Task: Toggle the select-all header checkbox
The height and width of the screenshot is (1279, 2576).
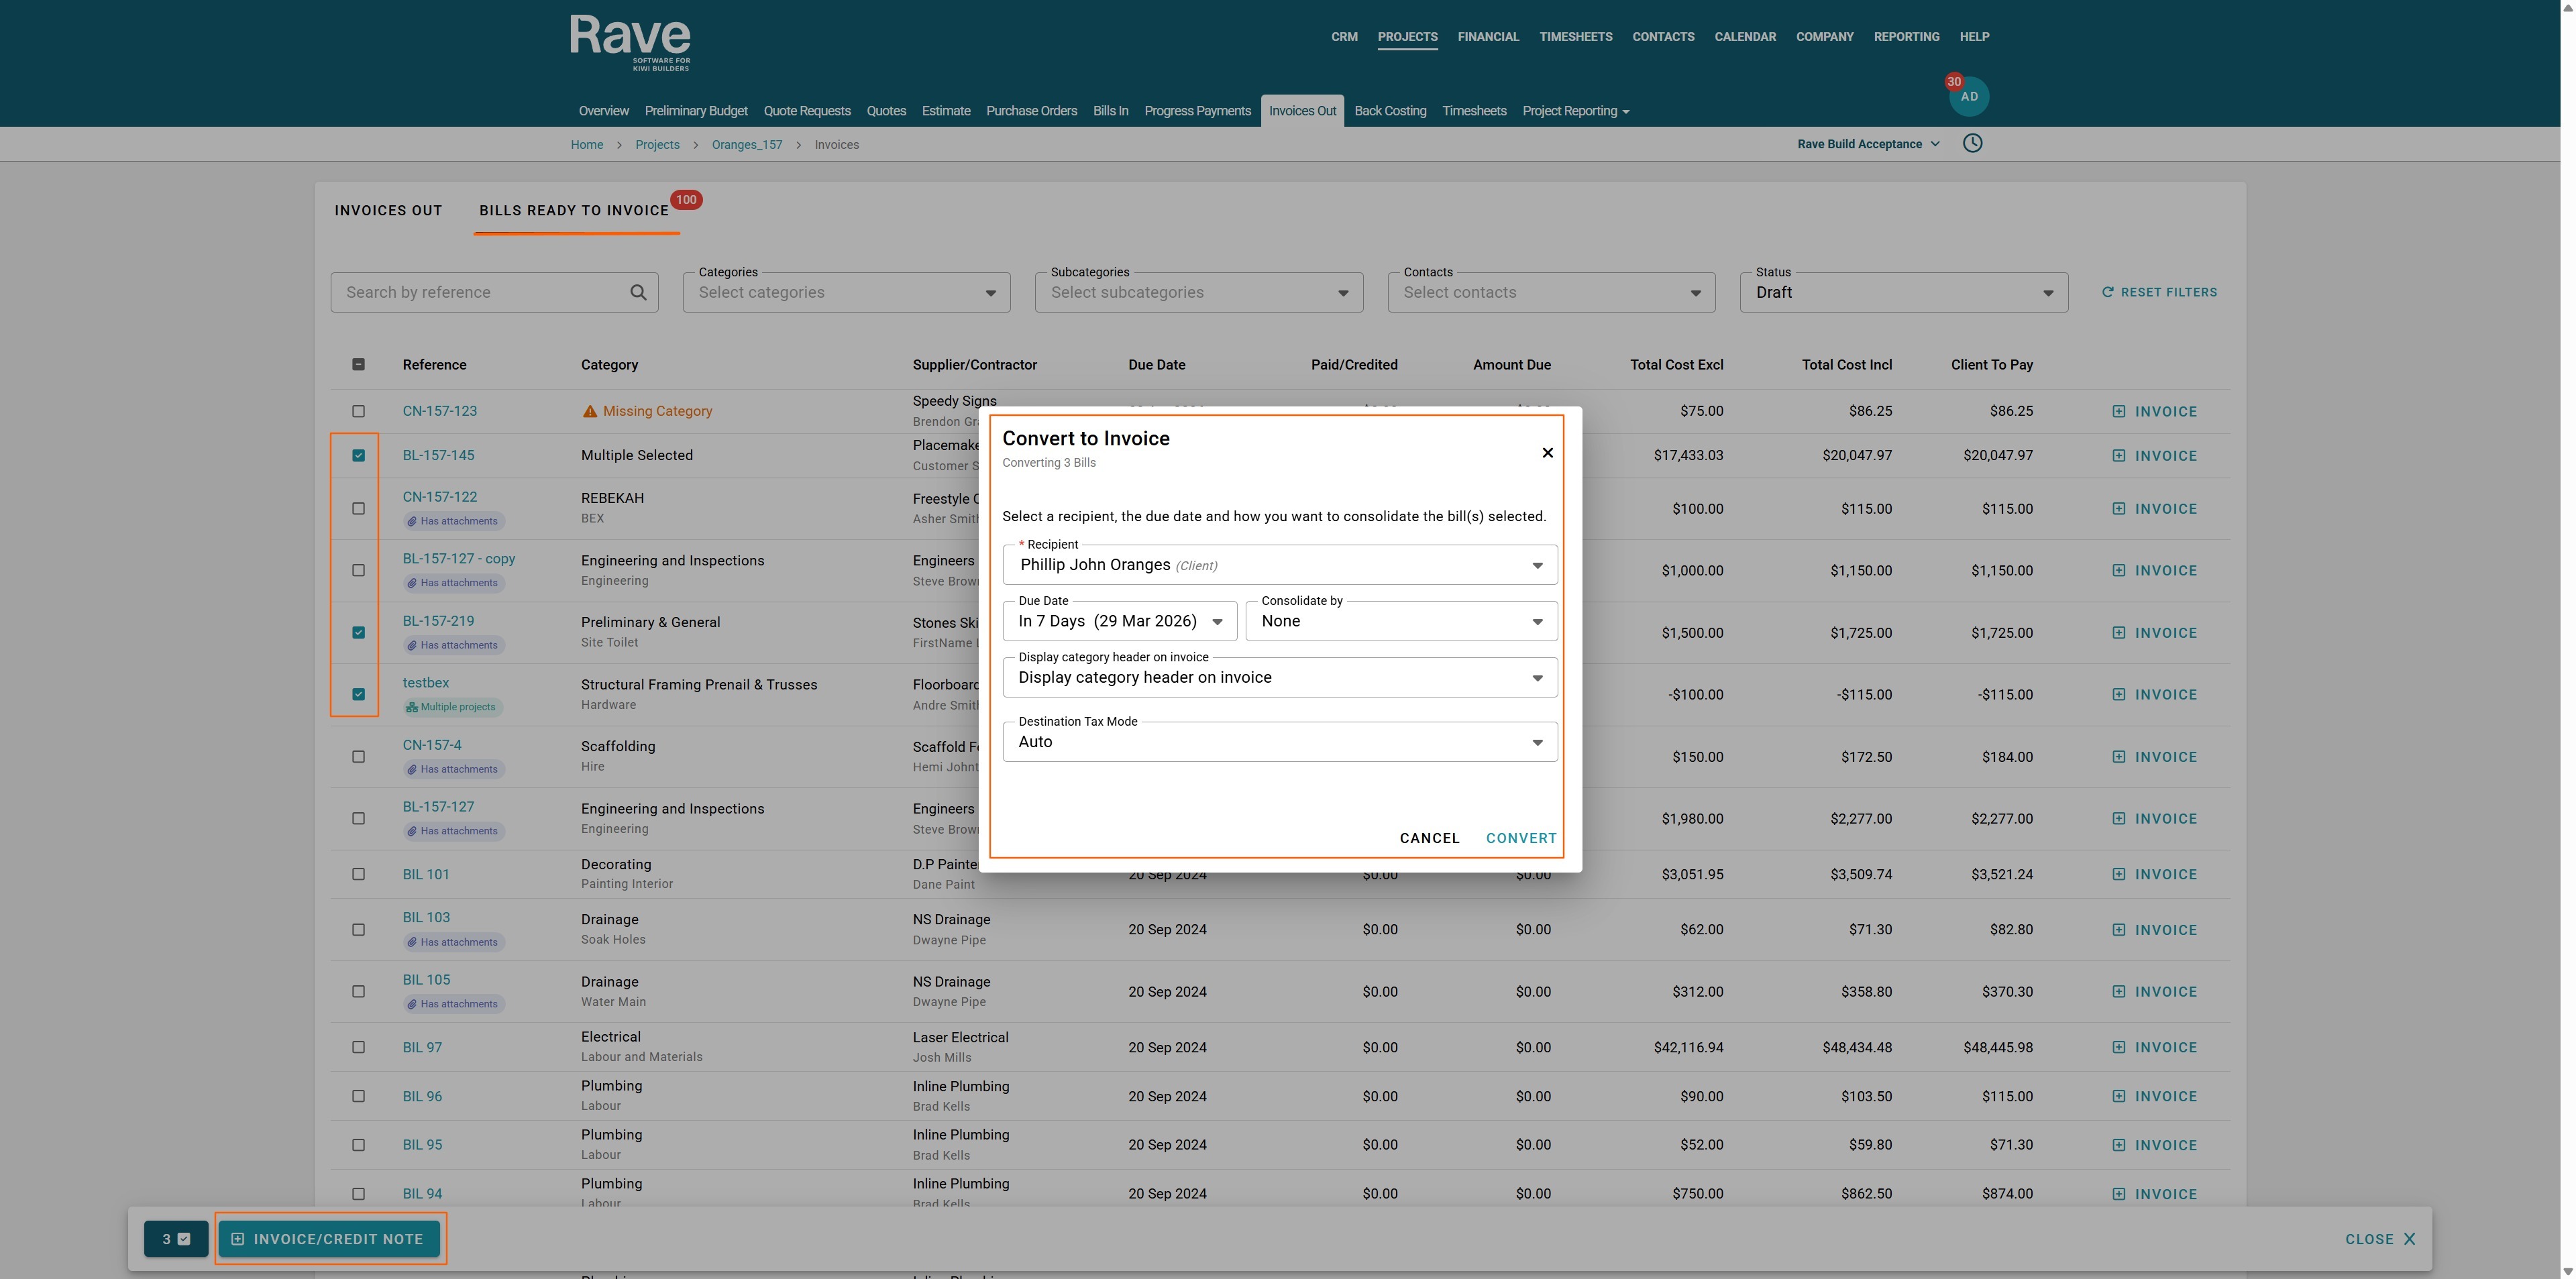Action: [358, 364]
